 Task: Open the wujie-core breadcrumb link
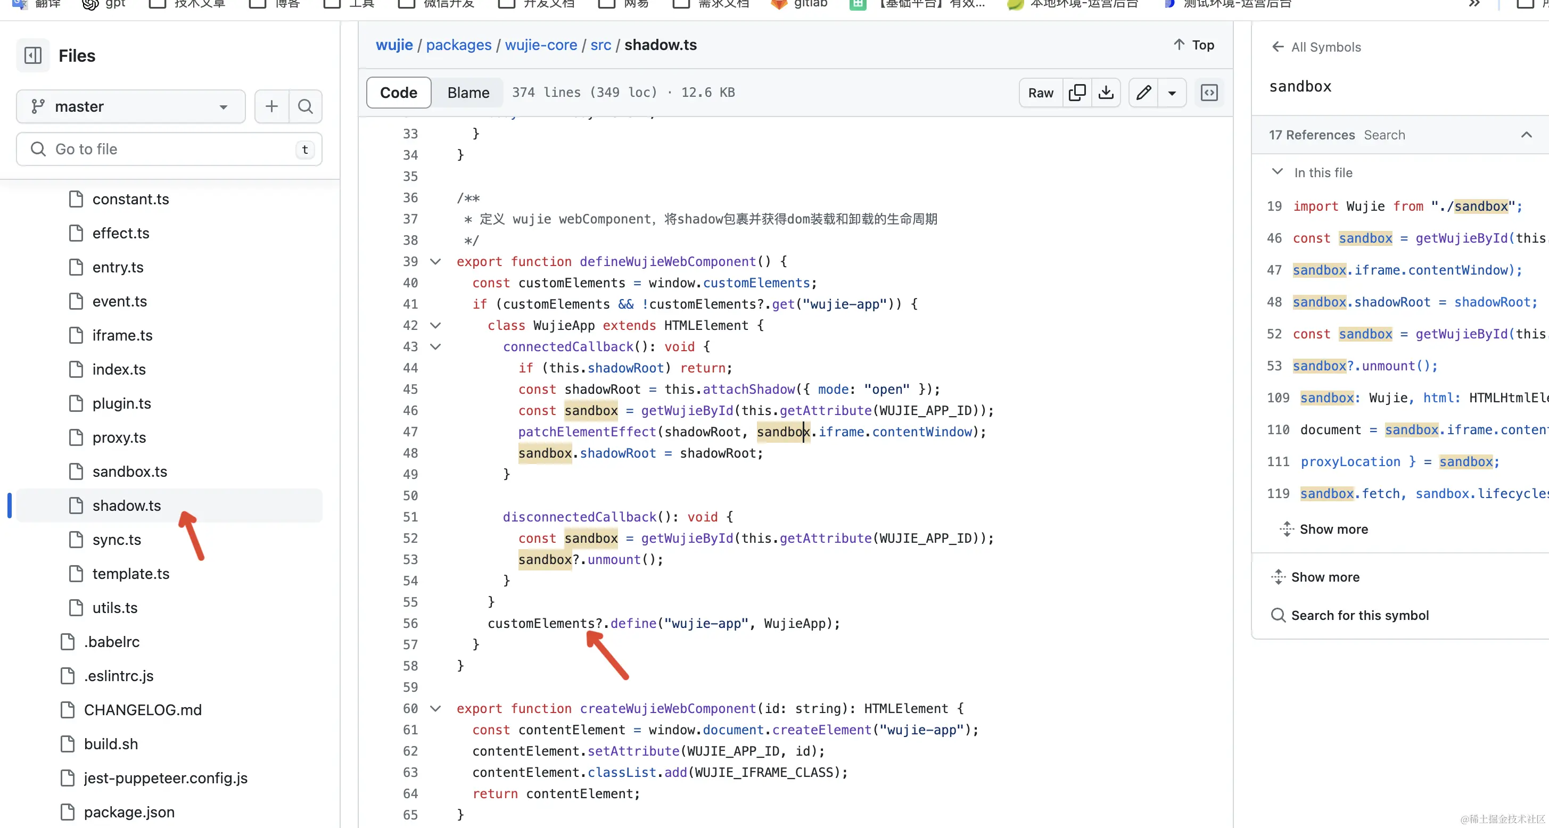[x=541, y=45]
